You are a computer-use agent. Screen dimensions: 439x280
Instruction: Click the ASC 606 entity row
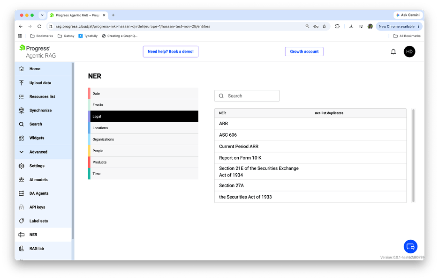click(x=310, y=135)
